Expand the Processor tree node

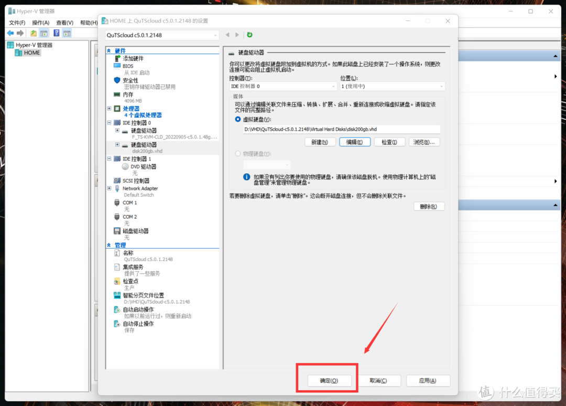coord(109,109)
